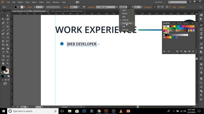204x114 pixels.
Task: Click Swatch Libraries menu icon in Swatches panel
Action: pos(164,51)
